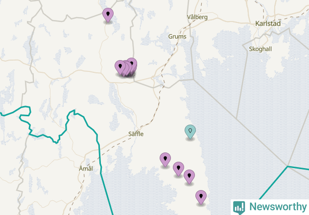Screen dimensions: 309x215
Task: Click gray boundary junction in lake's middle
Action: [x=237, y=119]
